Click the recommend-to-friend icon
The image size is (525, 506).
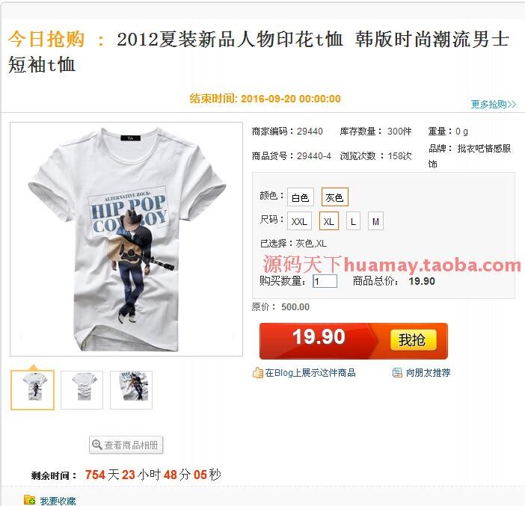coord(397,372)
